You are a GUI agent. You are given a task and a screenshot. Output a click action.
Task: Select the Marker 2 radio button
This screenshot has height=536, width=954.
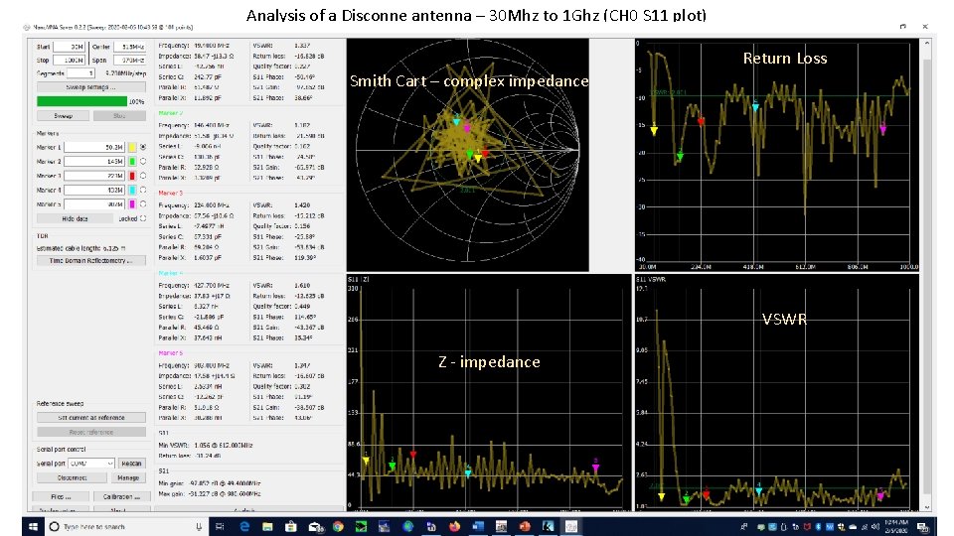143,161
